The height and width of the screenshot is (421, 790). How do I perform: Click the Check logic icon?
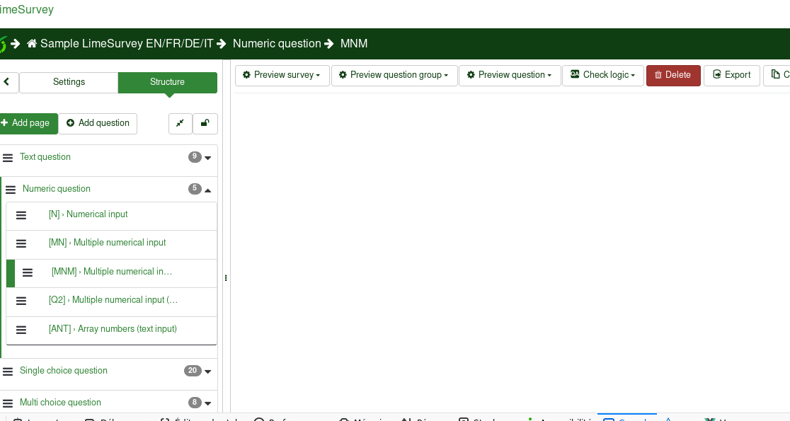[x=575, y=74]
